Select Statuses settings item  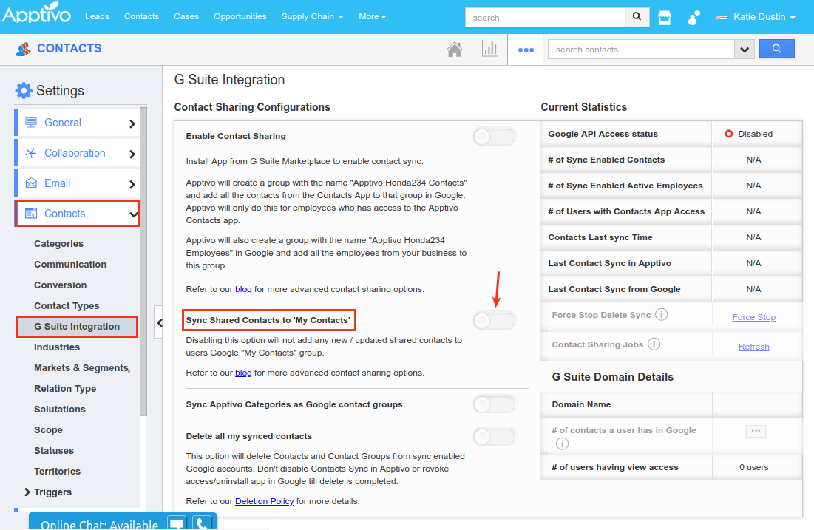(54, 451)
